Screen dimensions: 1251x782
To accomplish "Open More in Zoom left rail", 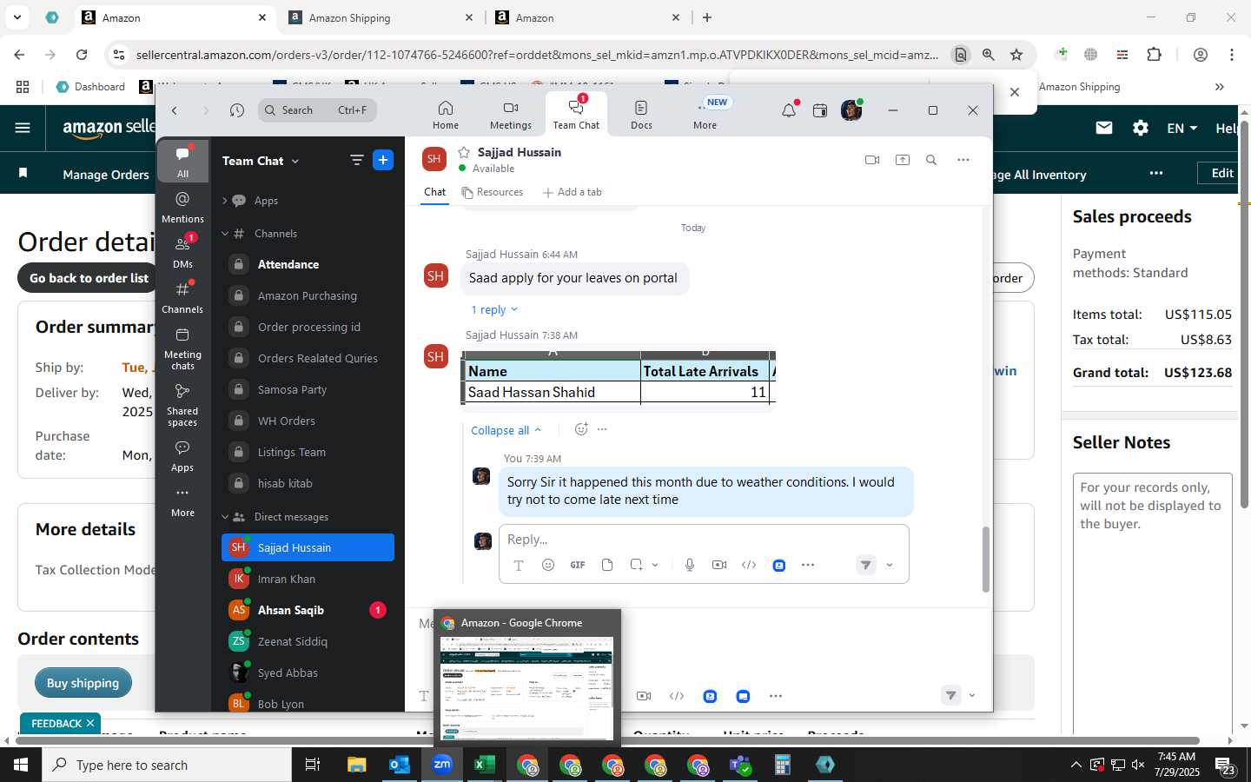I will pos(182,501).
